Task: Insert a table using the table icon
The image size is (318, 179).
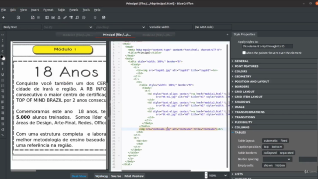Action: [x=47, y=17]
